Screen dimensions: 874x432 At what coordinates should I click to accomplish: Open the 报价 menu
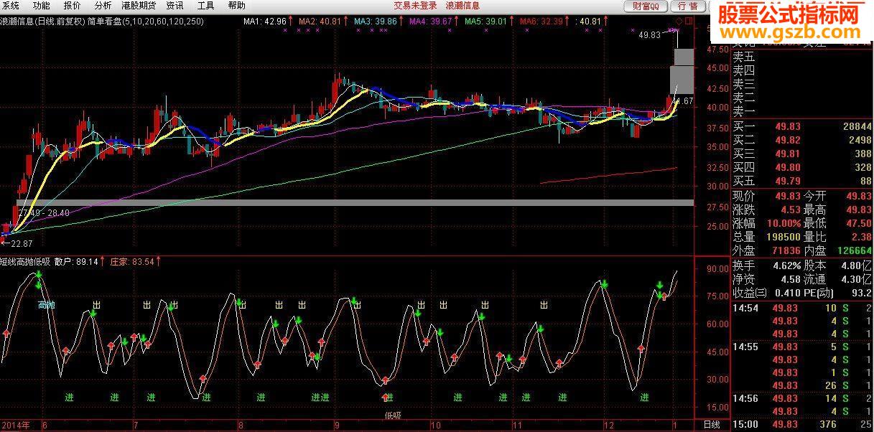(73, 5)
